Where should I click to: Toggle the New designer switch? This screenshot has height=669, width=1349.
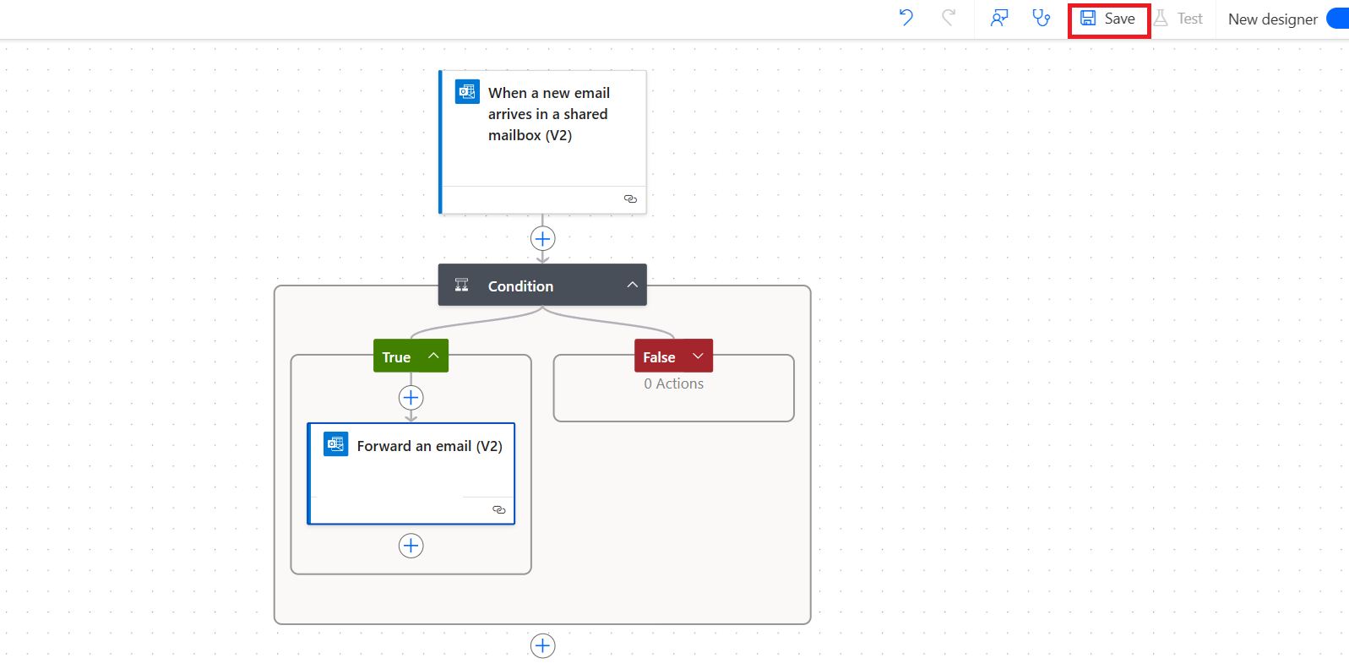click(1337, 19)
